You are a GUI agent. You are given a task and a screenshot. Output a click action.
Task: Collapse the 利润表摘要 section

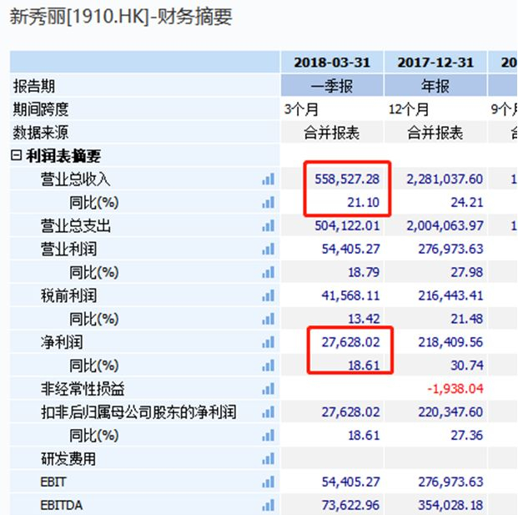[16, 155]
